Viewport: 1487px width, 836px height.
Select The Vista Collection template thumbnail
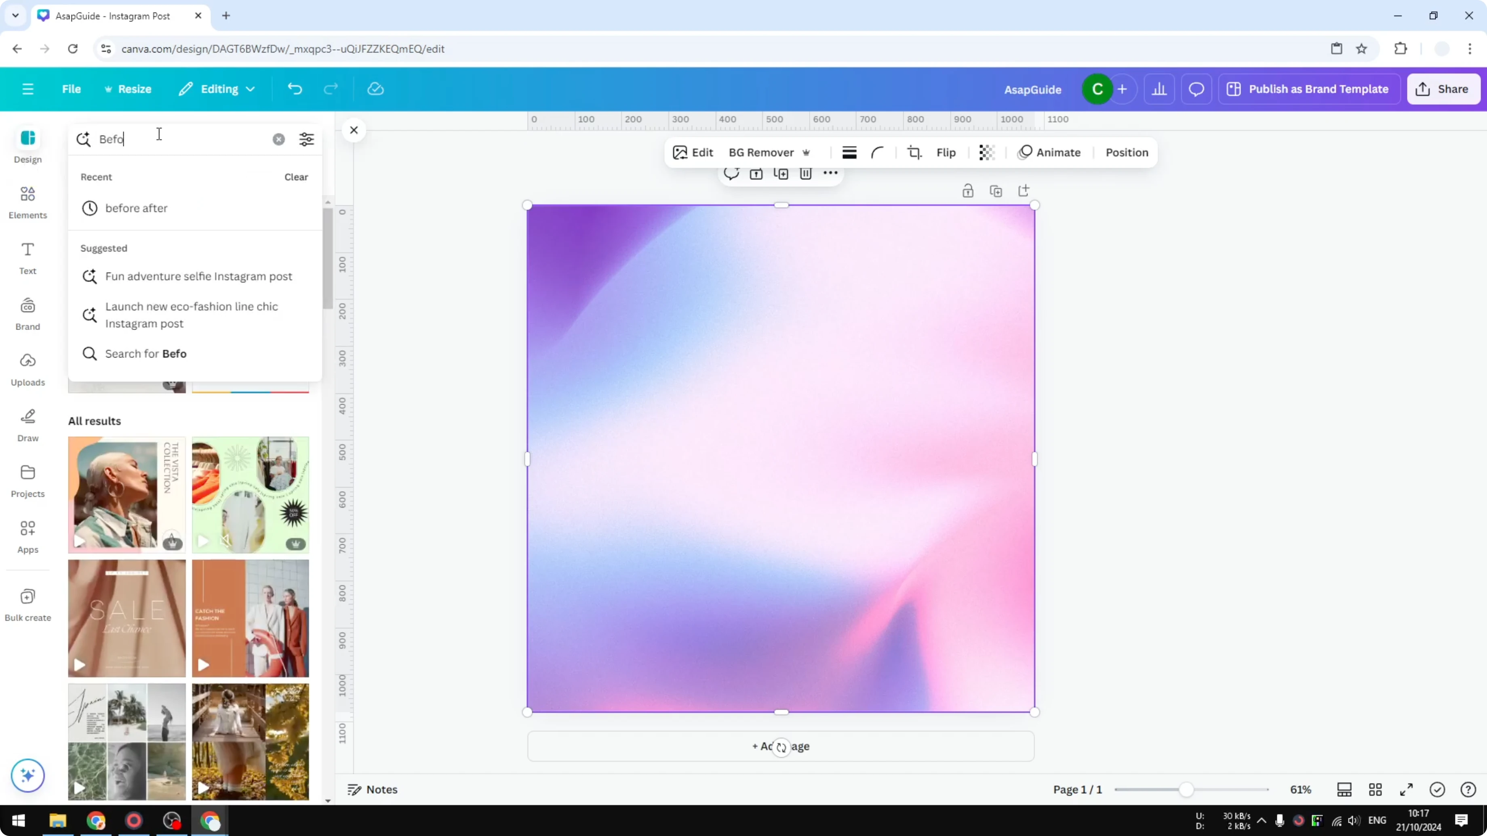127,494
